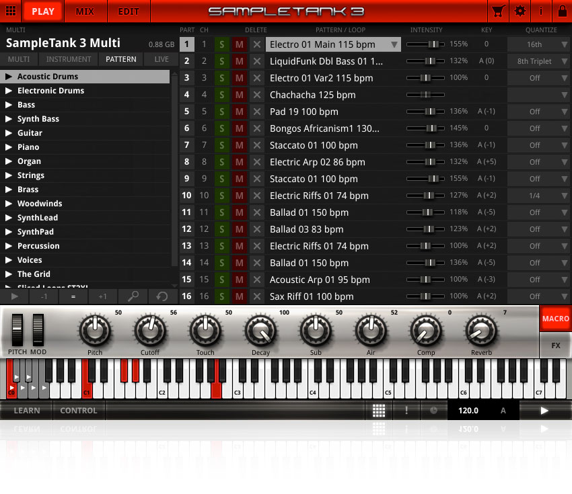Viewport: 572px width, 494px height.
Task: Adjust the Intensity slider for part 2
Action: pos(429,60)
